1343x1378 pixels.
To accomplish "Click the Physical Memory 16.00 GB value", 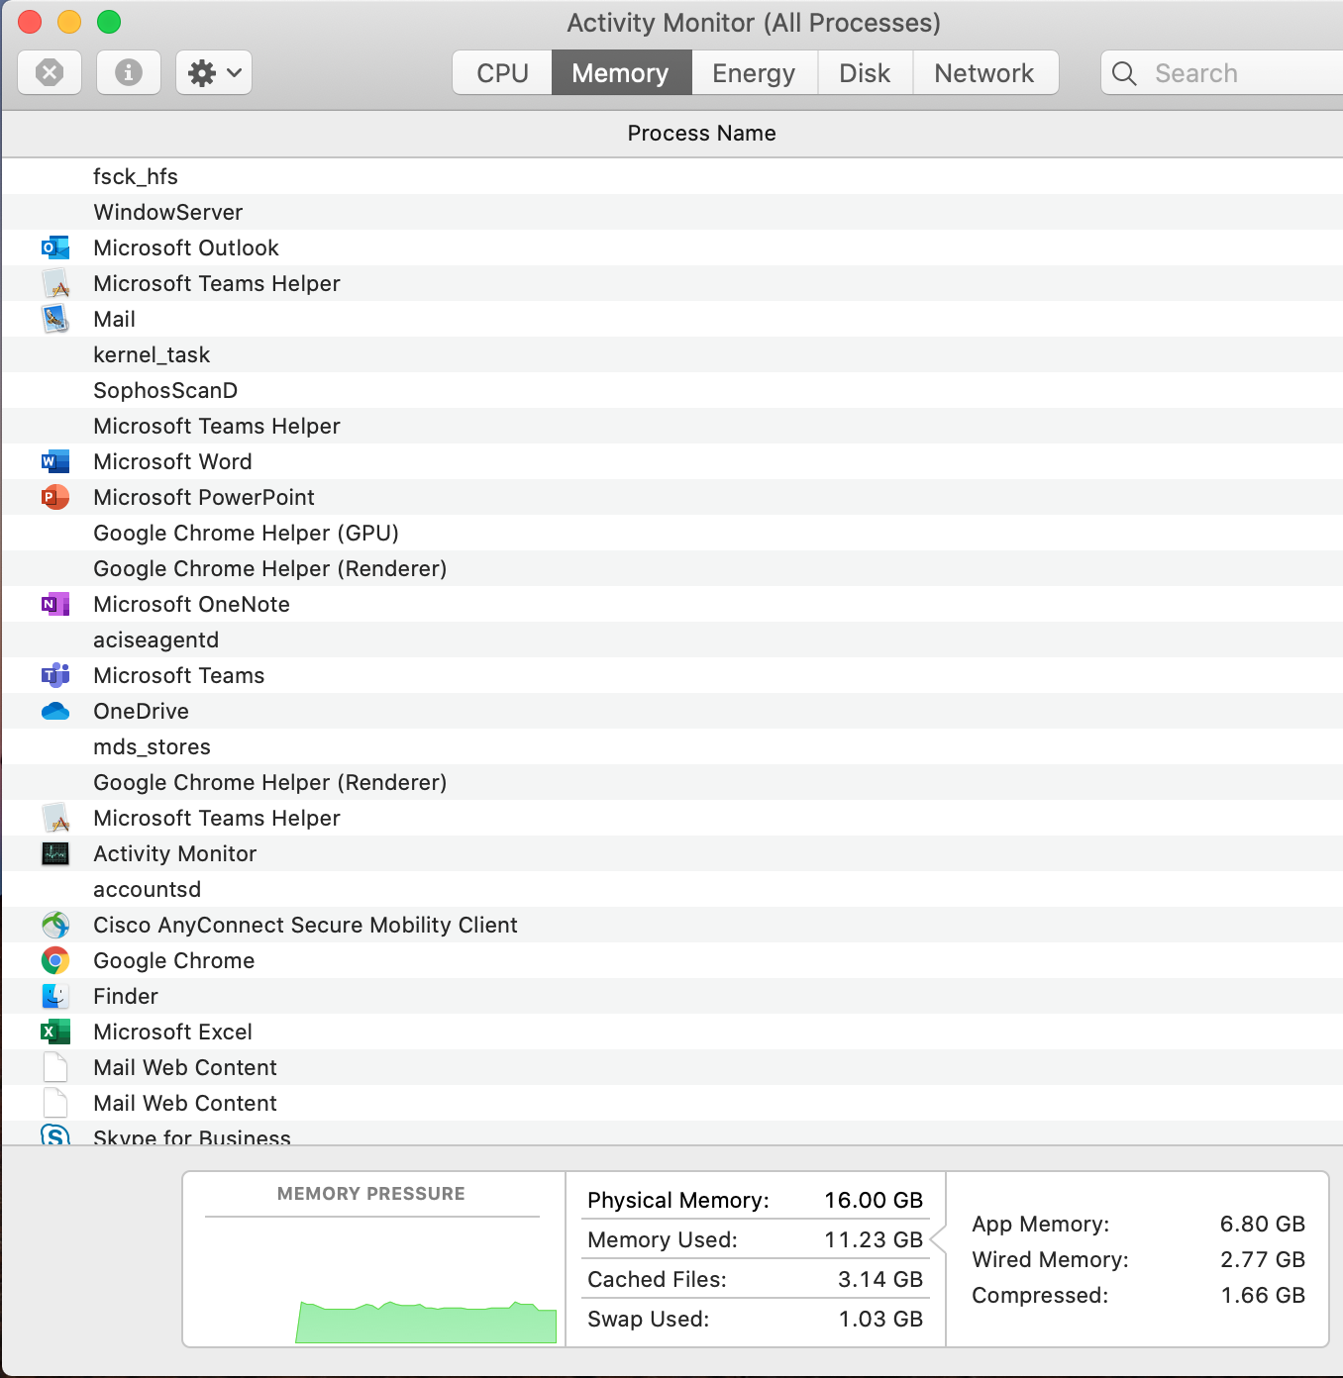I will pyautogui.click(x=874, y=1201).
